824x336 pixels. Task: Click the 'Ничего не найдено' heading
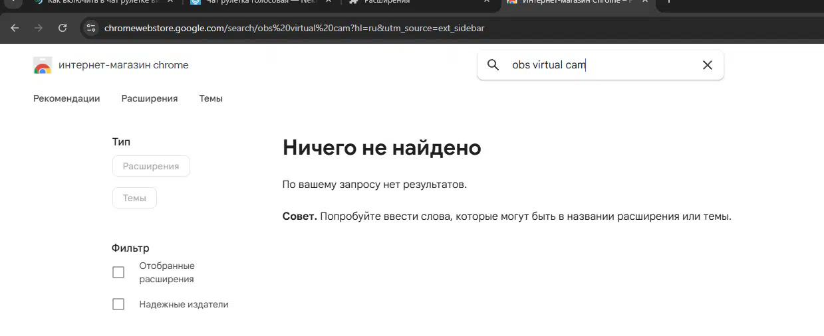point(382,147)
